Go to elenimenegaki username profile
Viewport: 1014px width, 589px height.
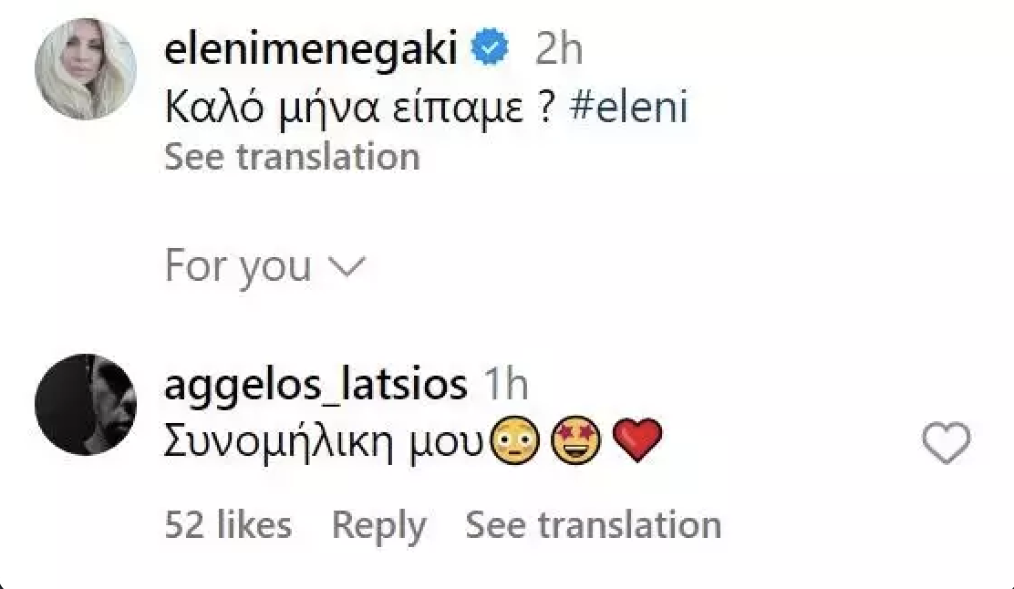[x=310, y=51]
